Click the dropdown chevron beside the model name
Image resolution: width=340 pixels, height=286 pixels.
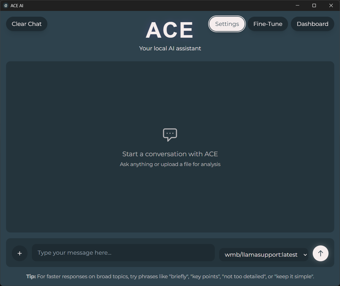click(305, 255)
